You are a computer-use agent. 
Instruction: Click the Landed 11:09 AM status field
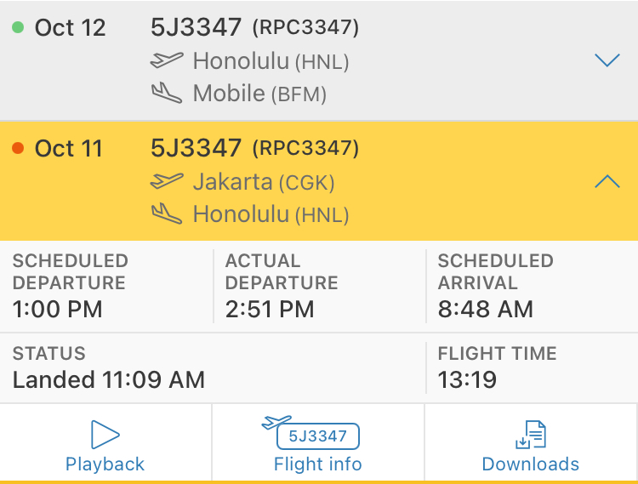[109, 379]
